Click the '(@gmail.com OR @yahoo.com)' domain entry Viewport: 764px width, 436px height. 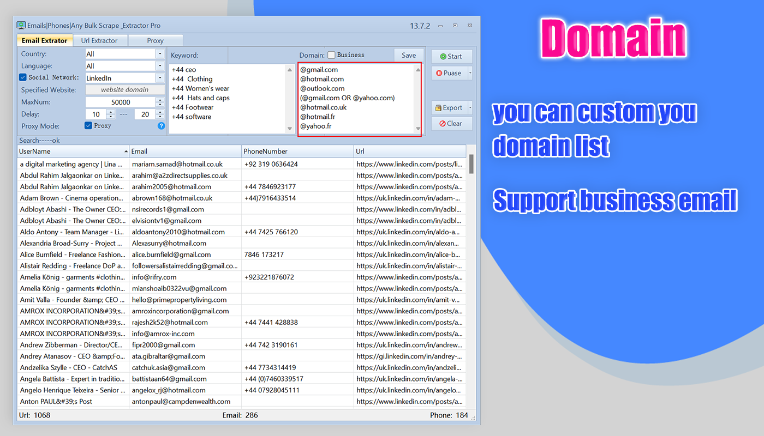[347, 98]
